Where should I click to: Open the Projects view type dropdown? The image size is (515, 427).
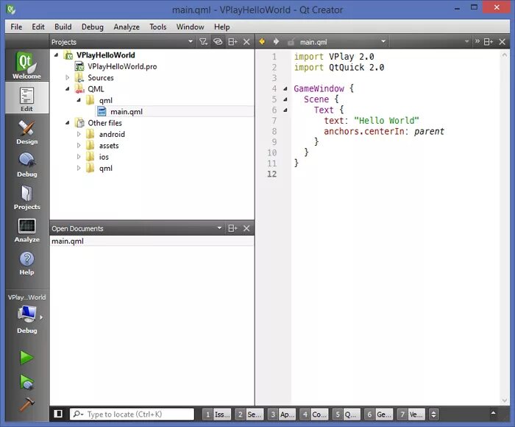[x=190, y=41]
